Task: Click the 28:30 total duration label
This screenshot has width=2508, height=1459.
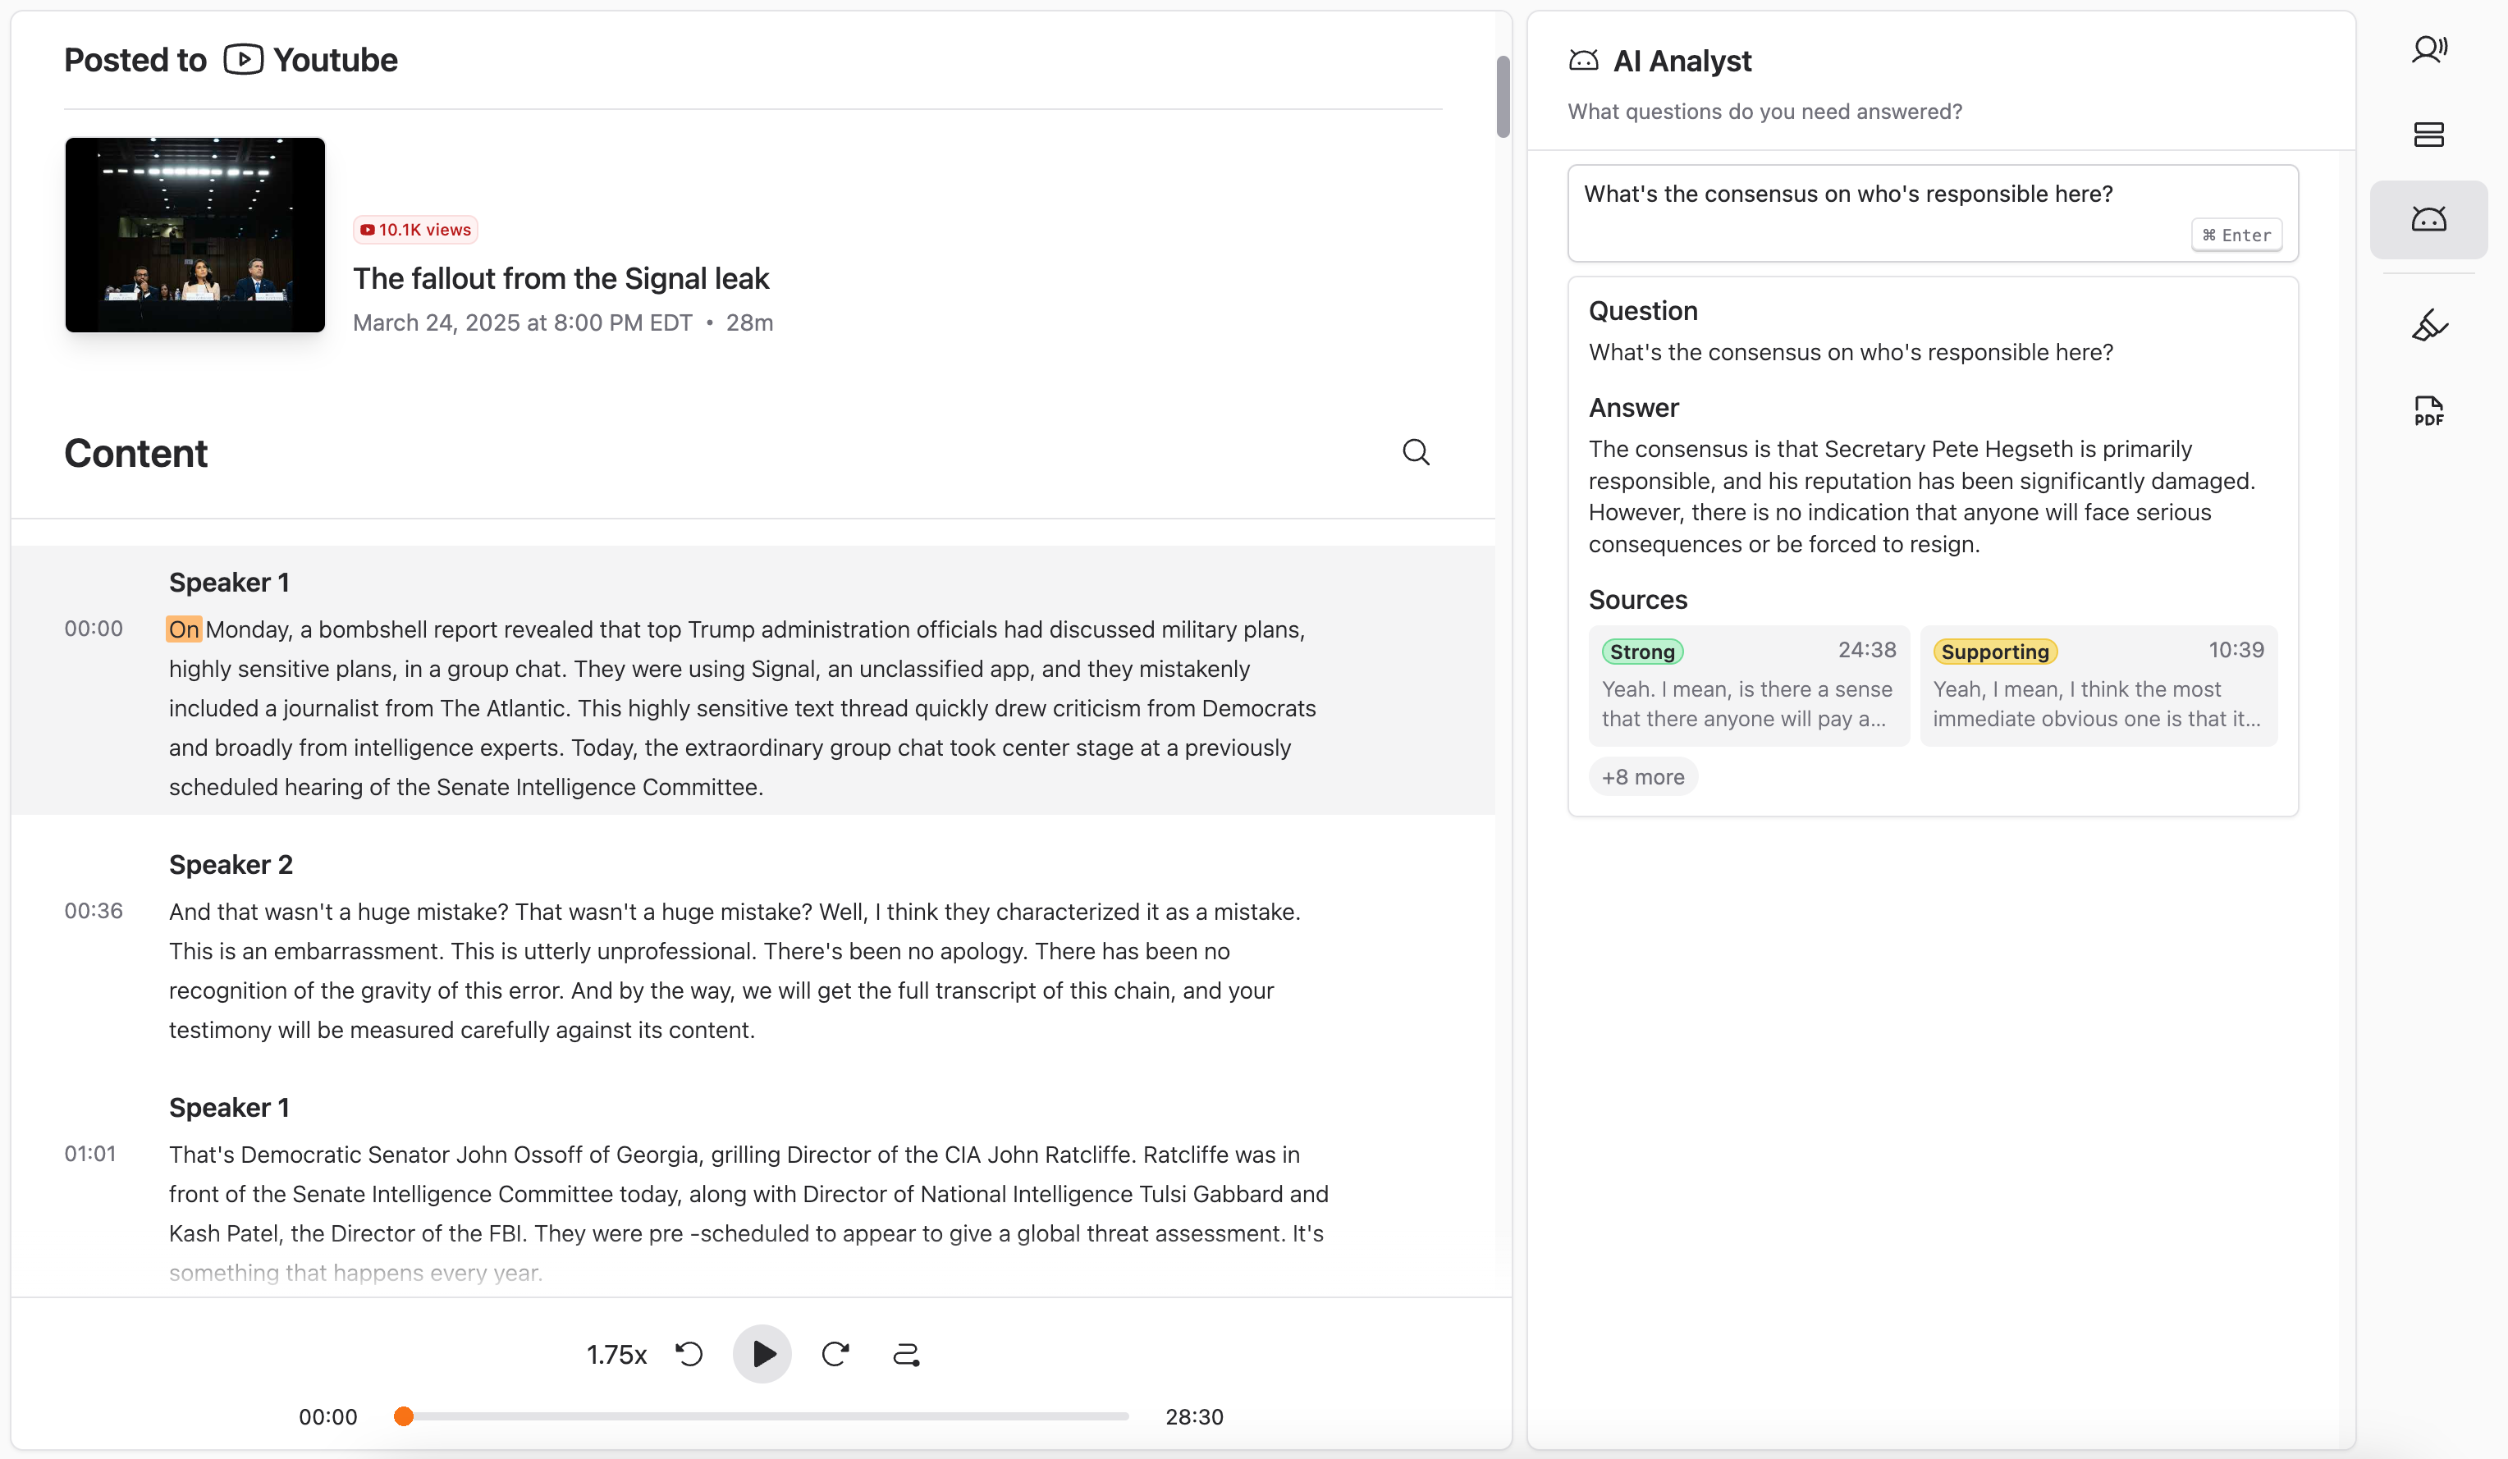Action: pyautogui.click(x=1194, y=1417)
